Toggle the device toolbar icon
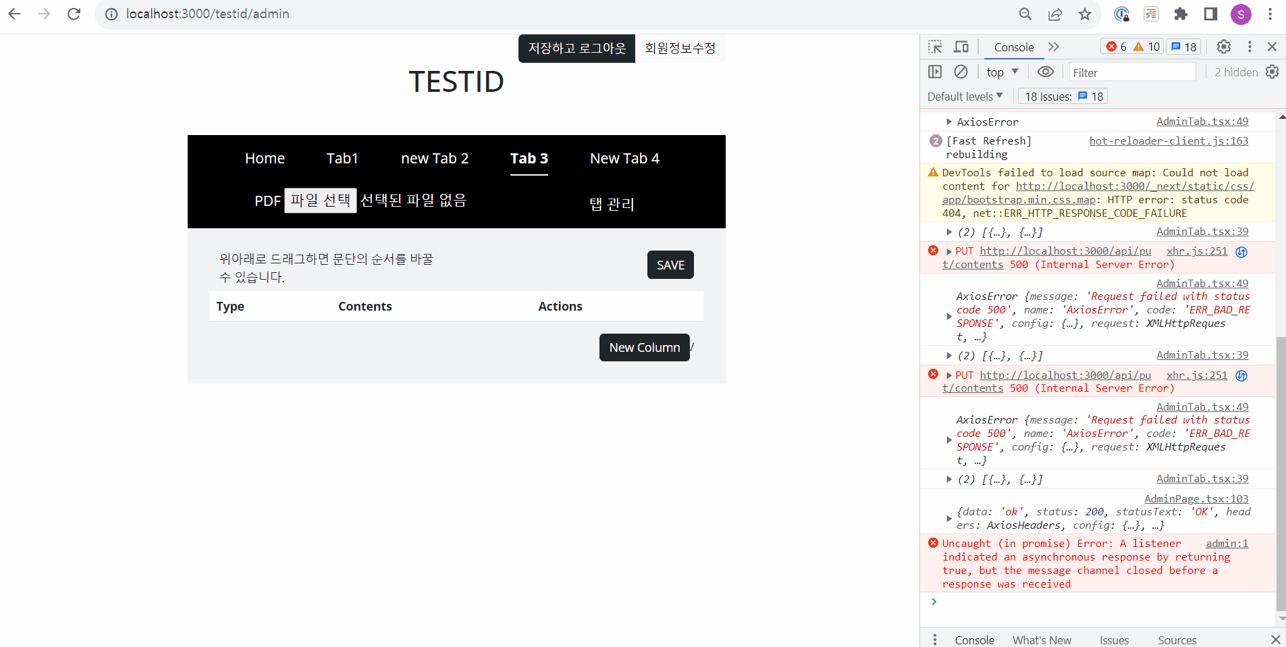Screen dimensions: 1286x647 pyautogui.click(x=961, y=47)
